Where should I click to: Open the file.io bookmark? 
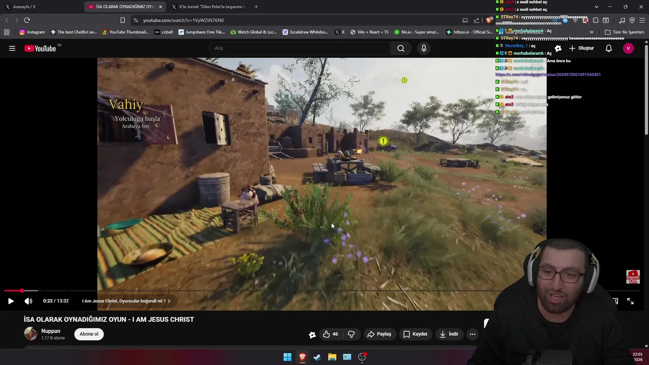417,32
